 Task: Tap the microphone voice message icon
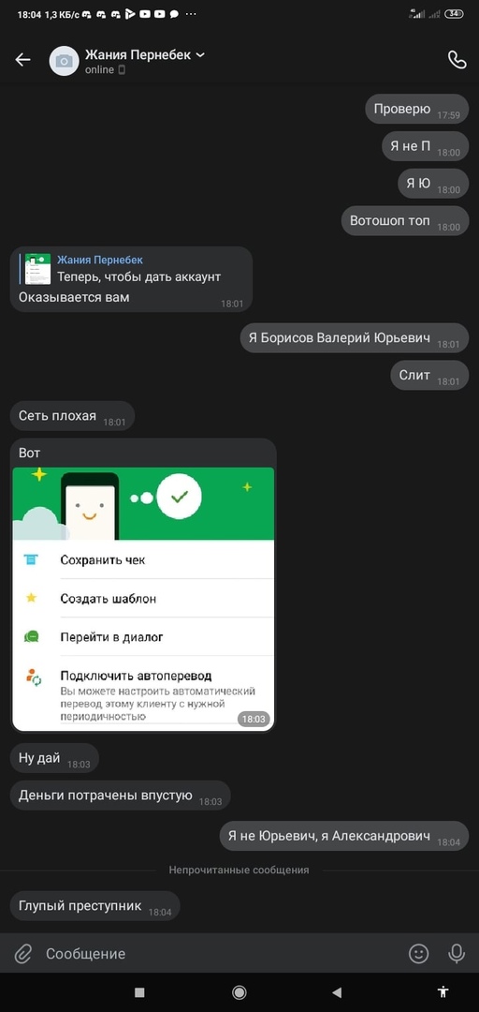point(457,954)
